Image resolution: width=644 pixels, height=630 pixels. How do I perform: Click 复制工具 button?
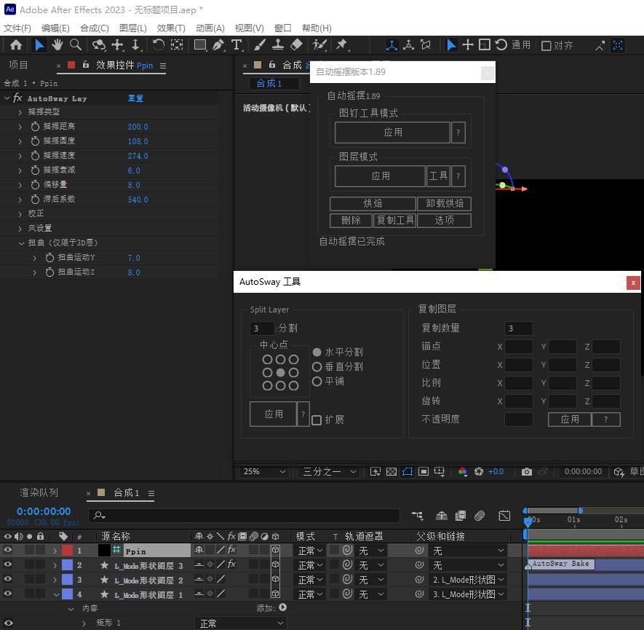click(x=395, y=220)
